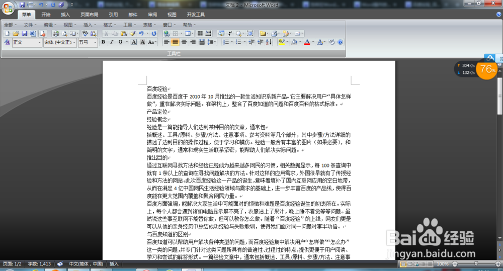Click the Office Button logo
Screen dimensions: 503x271
8,8
